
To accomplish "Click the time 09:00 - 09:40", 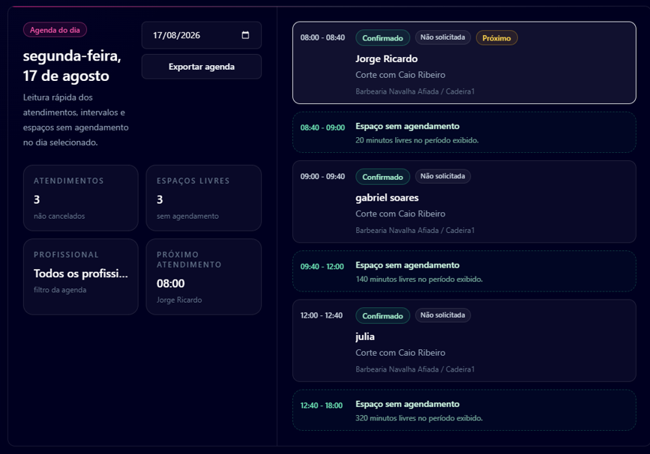I will (x=322, y=177).
